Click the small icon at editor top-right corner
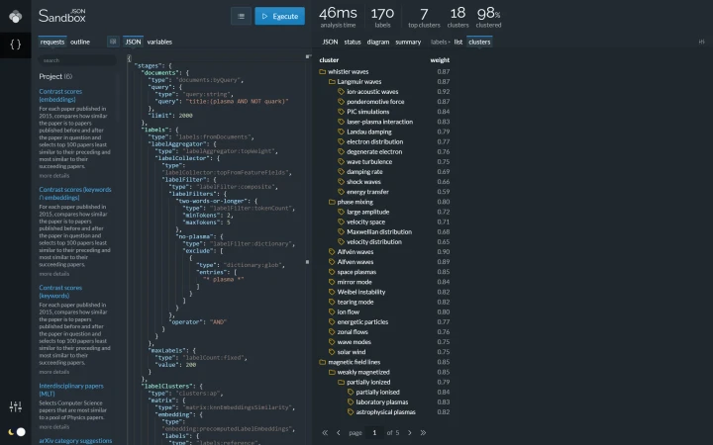The height and width of the screenshot is (445, 713). pos(308,56)
